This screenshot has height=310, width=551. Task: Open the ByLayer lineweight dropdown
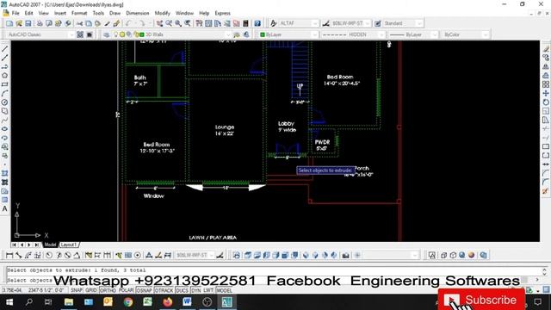pos(413,34)
